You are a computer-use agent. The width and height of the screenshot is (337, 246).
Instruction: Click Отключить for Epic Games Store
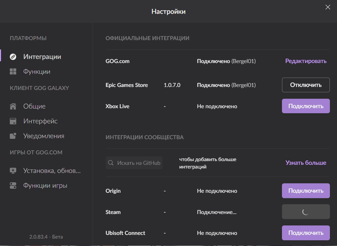(306, 85)
